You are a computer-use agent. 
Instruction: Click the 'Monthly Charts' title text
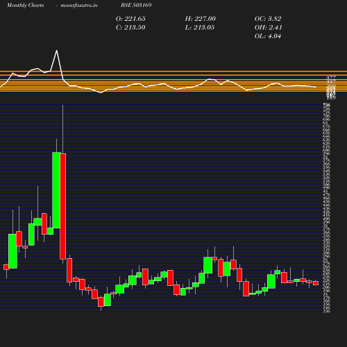pos(25,5)
